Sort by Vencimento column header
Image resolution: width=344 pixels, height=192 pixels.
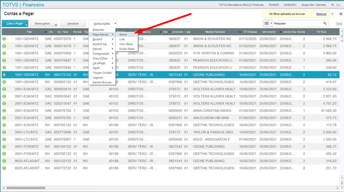point(269,32)
